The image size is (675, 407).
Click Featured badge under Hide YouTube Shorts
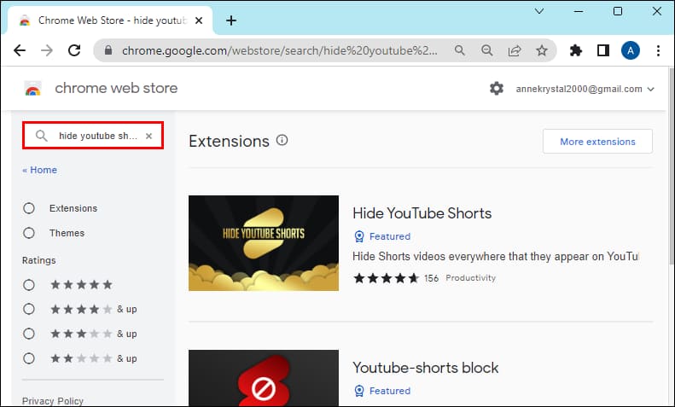pyautogui.click(x=382, y=236)
